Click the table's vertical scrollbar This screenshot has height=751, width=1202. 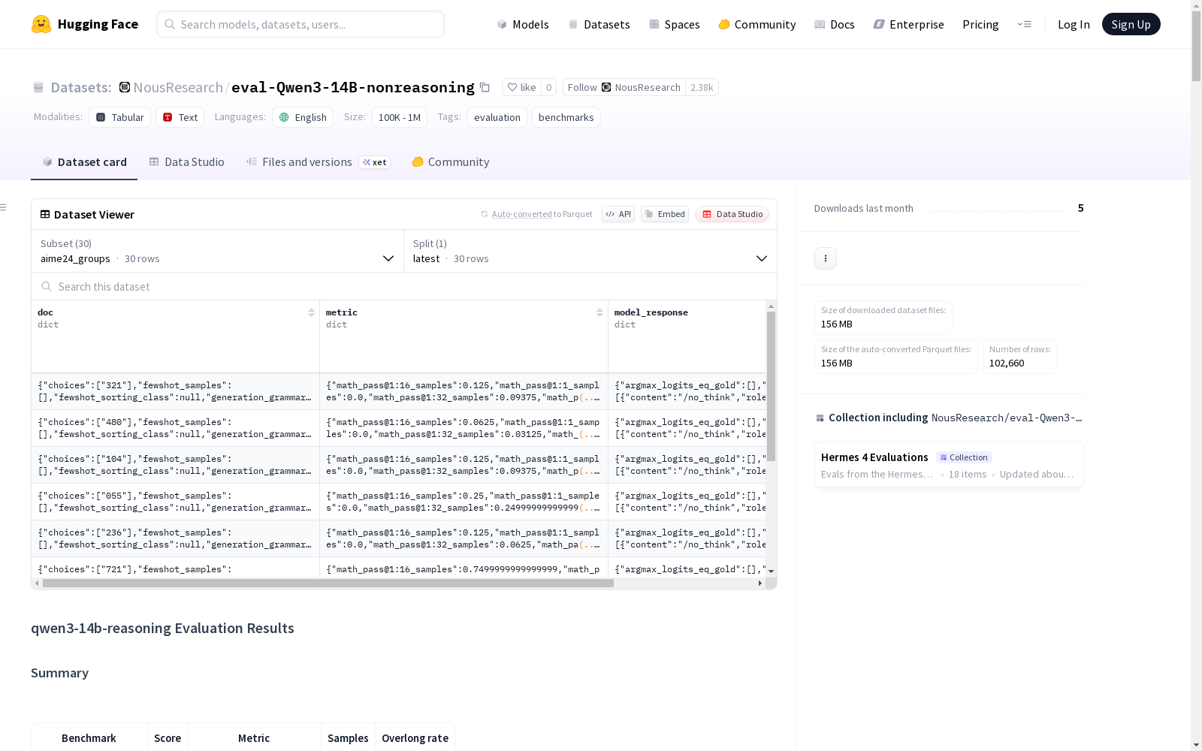click(771, 386)
